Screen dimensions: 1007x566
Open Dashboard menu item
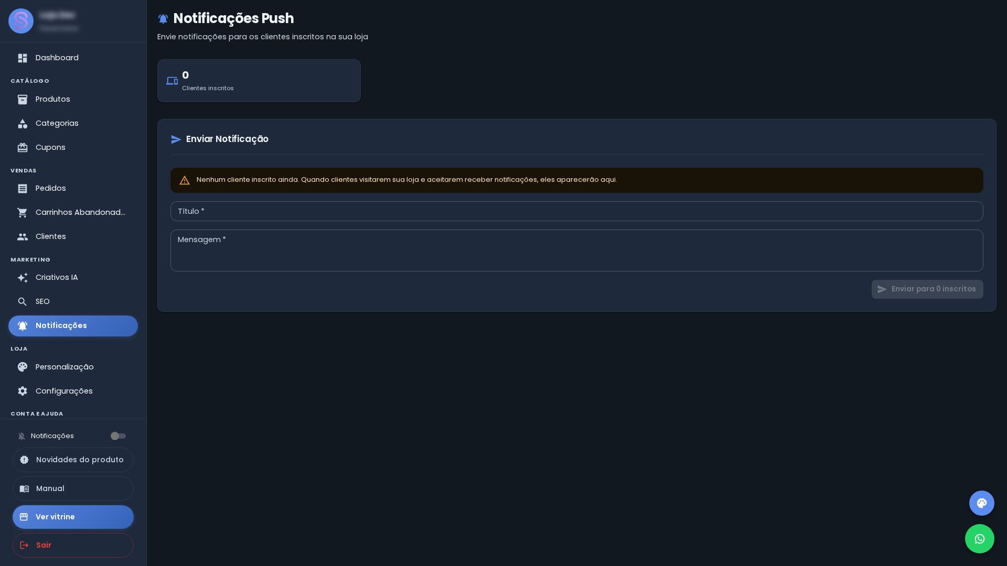tap(73, 58)
